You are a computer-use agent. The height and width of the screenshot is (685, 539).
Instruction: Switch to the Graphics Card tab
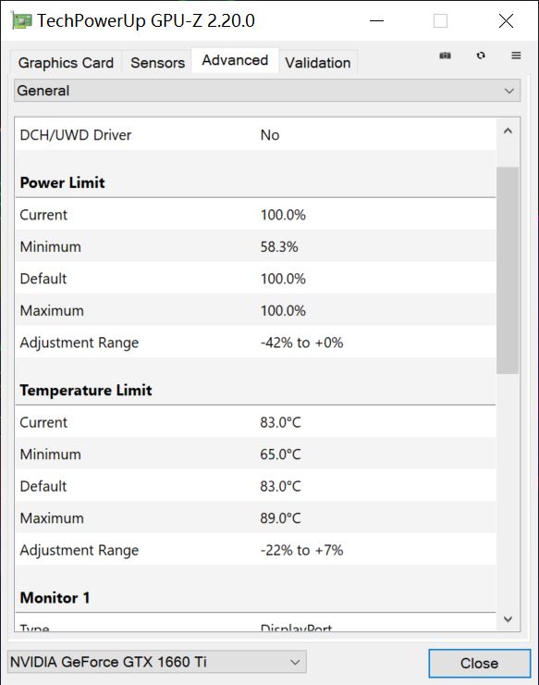coord(66,62)
